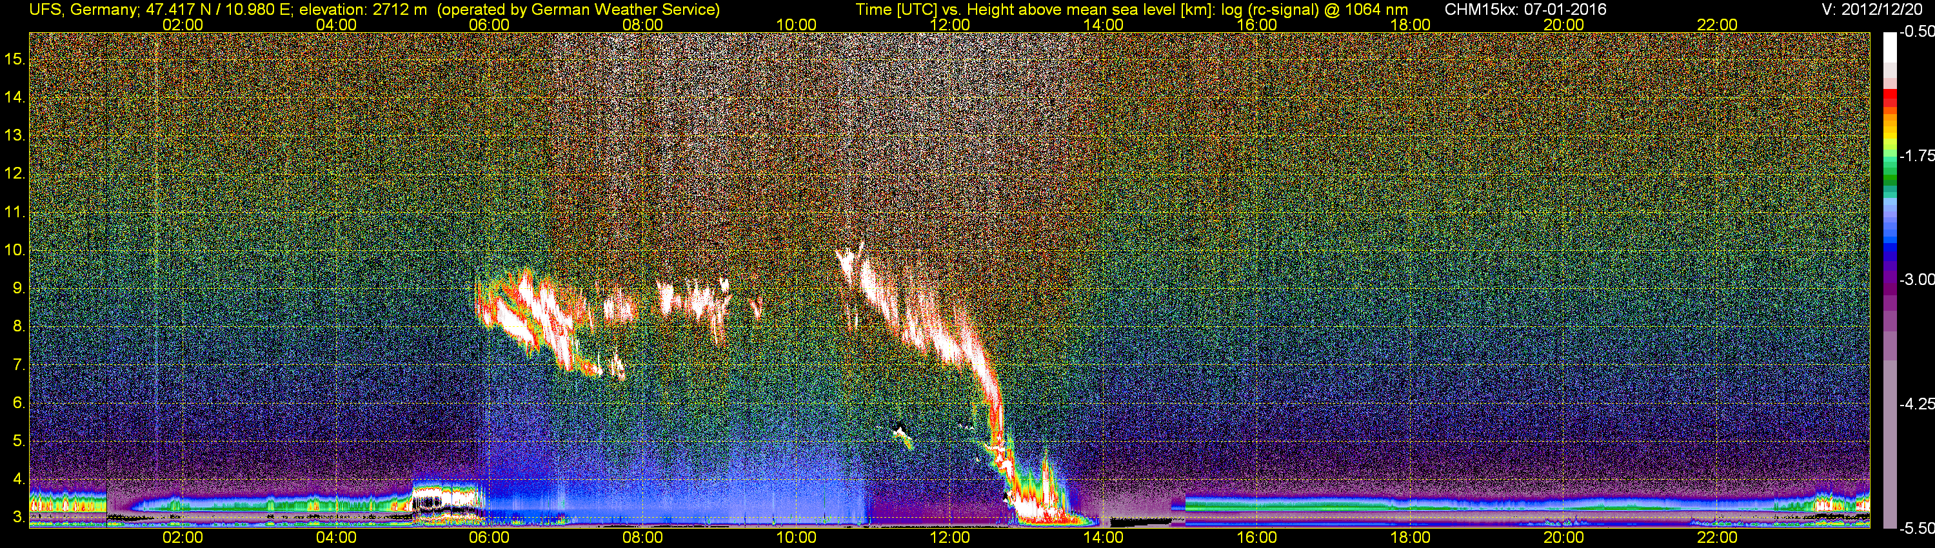Click the "8." km height axis label
The image size is (1935, 548).
point(19,327)
